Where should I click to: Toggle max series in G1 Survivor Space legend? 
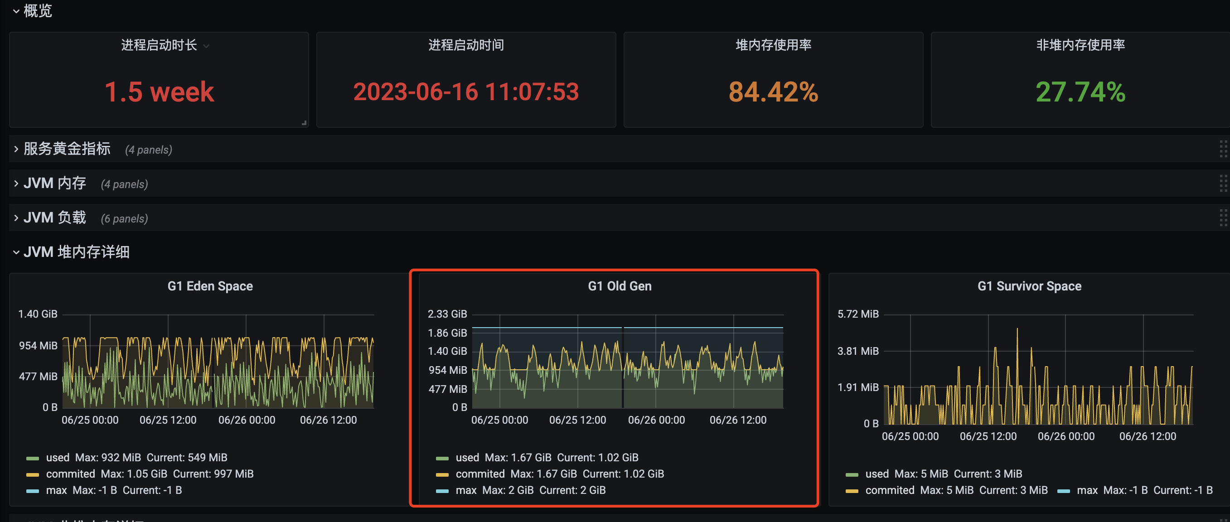[x=1087, y=490]
